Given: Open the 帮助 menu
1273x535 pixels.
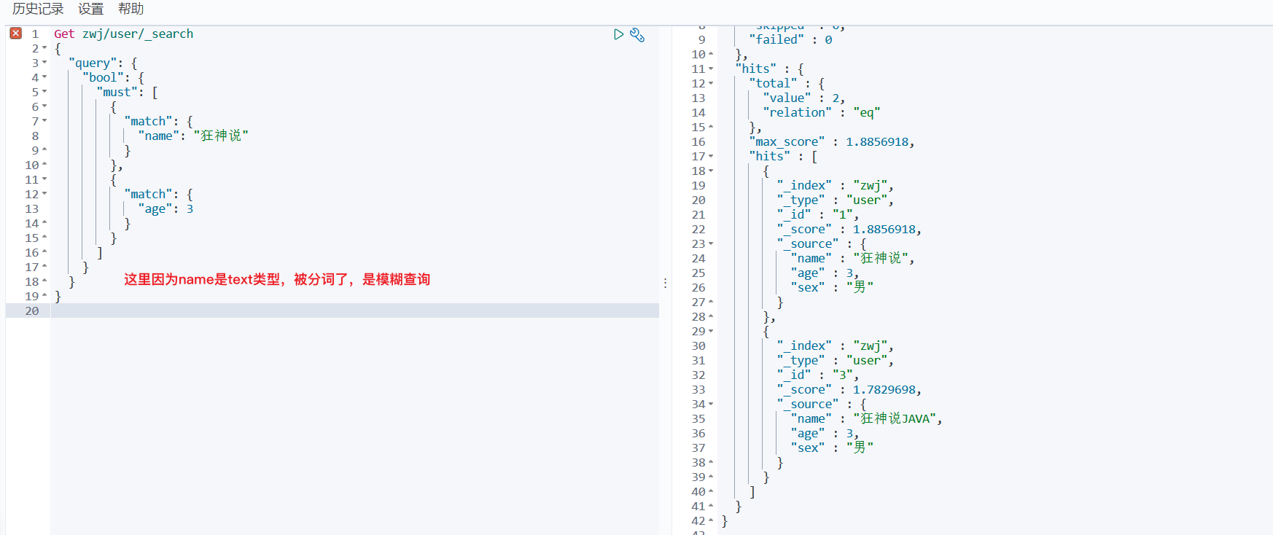Looking at the screenshot, I should (x=131, y=9).
